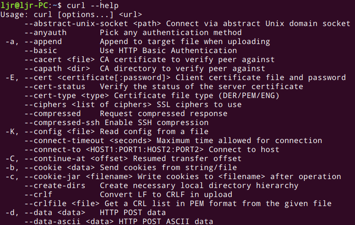Click the --basic option text
The width and height of the screenshot is (355, 225).
click(x=41, y=51)
